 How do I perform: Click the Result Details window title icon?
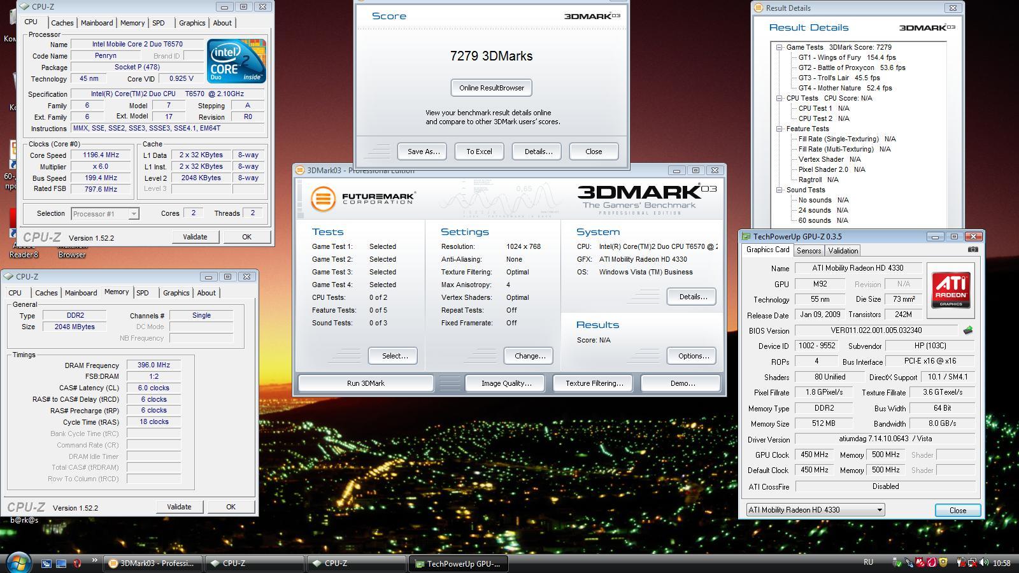[759, 8]
